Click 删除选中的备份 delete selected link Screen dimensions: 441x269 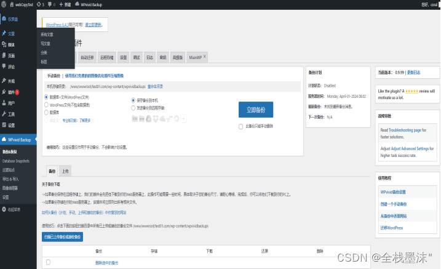(107, 263)
